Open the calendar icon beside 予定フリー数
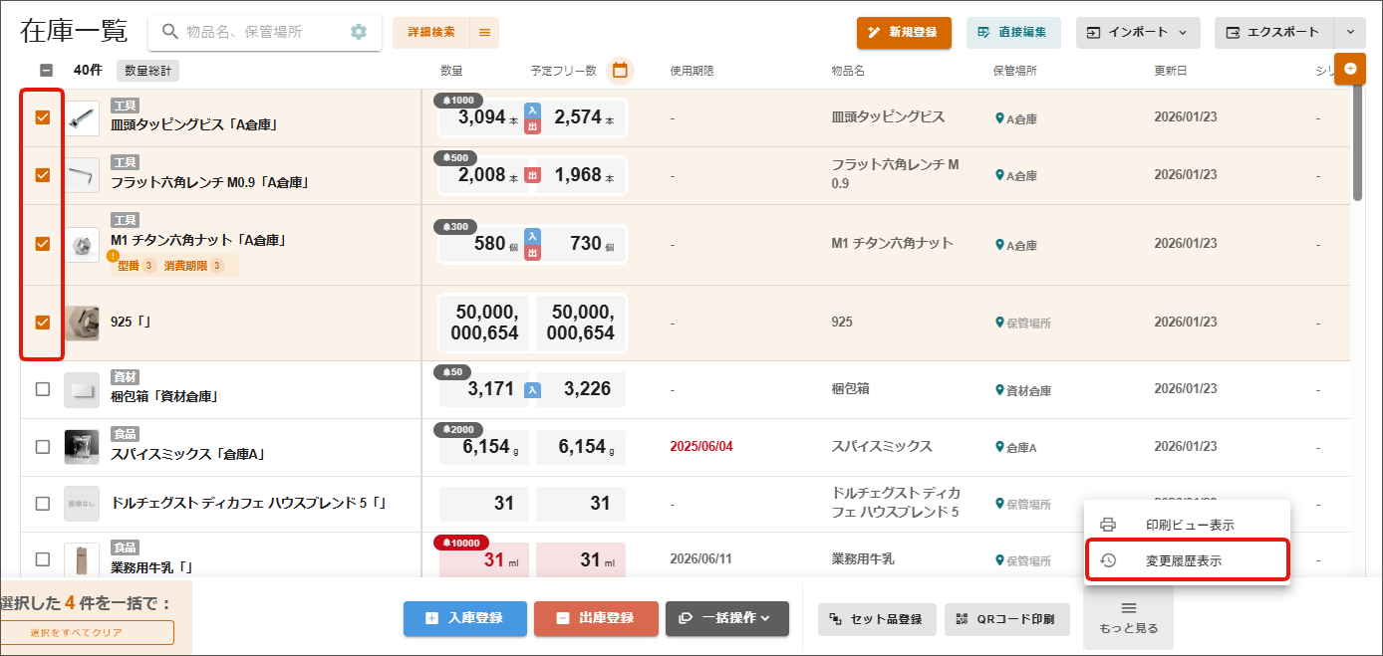Viewport: 1383px width, 656px height. click(x=620, y=71)
